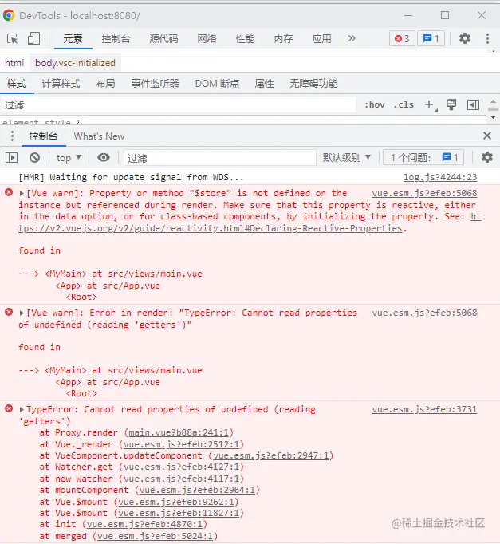Screen dimensions: 500x544
Task: Open the top JavaScript context dropdown
Action: [69, 158]
